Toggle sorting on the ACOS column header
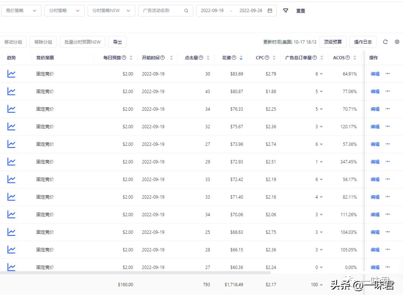The image size is (403, 299). pos(355,57)
